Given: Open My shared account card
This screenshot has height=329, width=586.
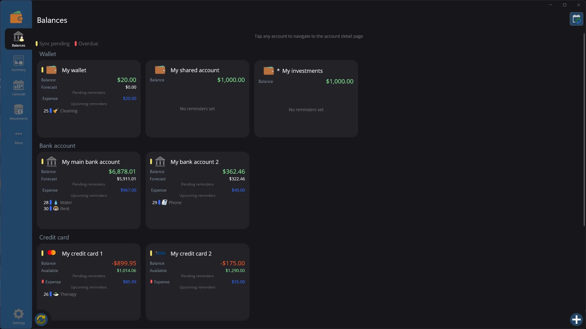Looking at the screenshot, I should tap(197, 98).
